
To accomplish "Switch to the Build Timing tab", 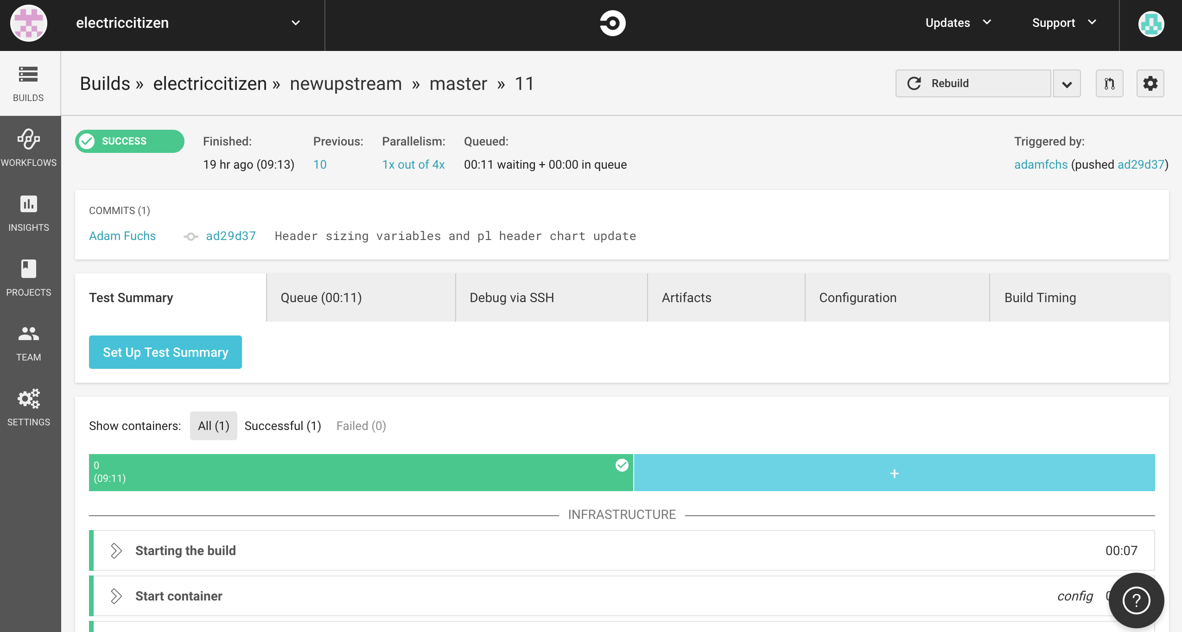I will 1080,297.
